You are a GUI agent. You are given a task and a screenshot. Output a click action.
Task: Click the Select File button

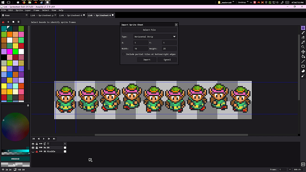[x=149, y=30]
